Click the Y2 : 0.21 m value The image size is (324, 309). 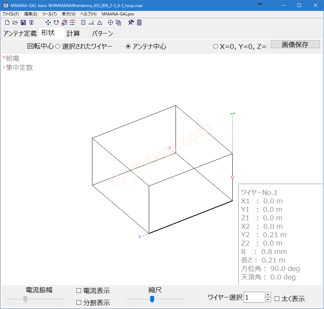[264, 235]
